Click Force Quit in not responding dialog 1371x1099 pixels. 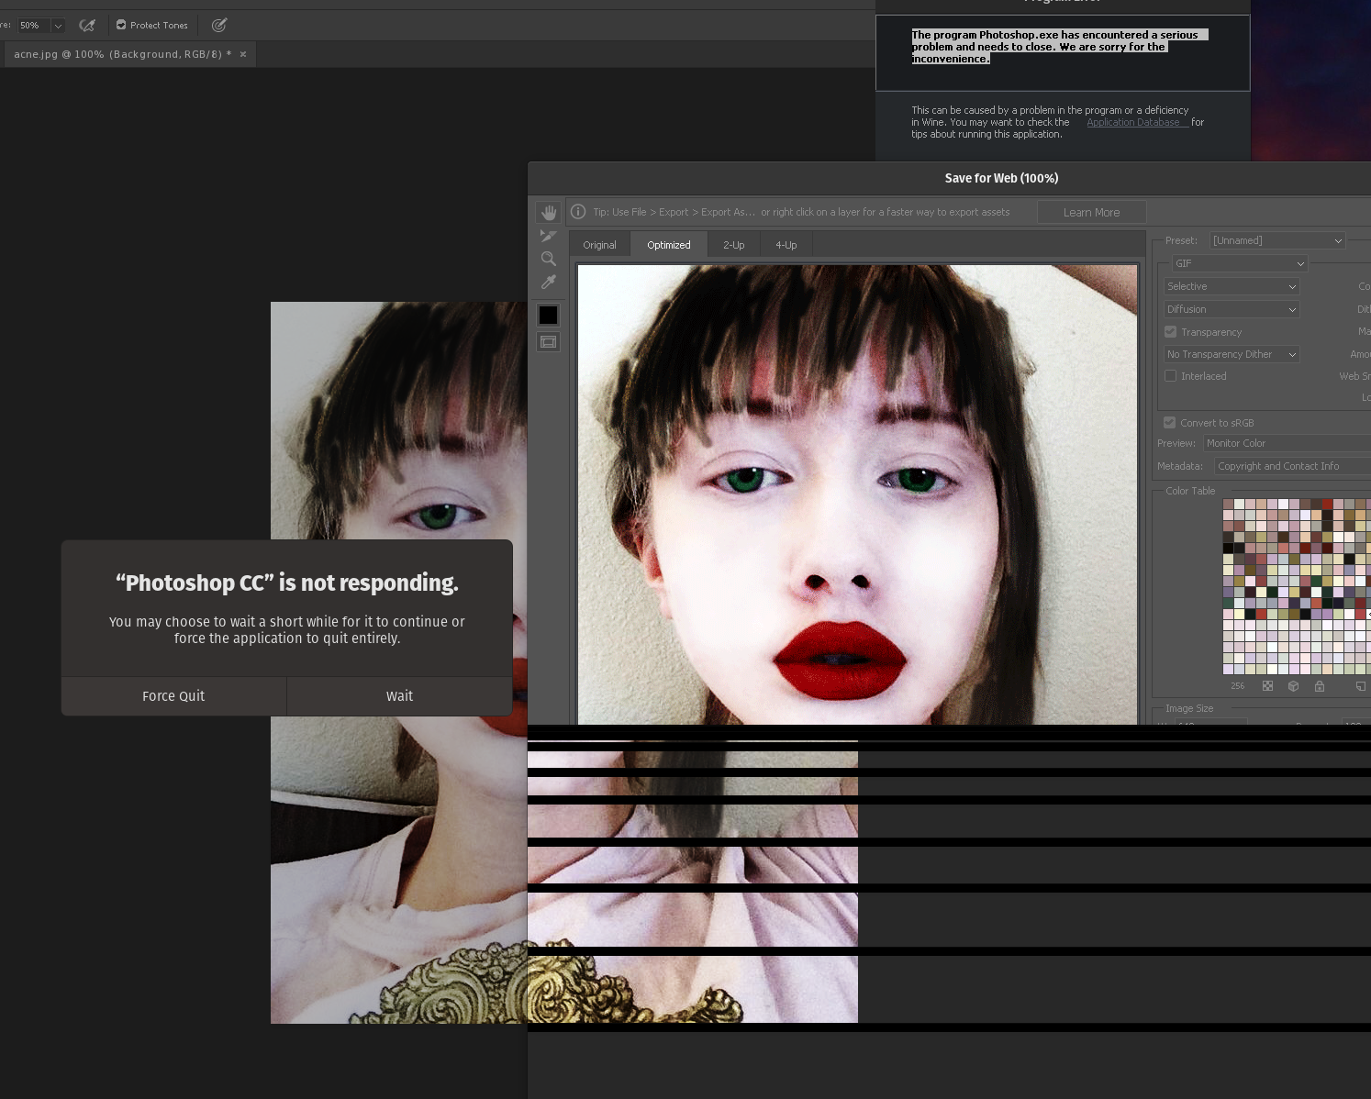pos(173,696)
